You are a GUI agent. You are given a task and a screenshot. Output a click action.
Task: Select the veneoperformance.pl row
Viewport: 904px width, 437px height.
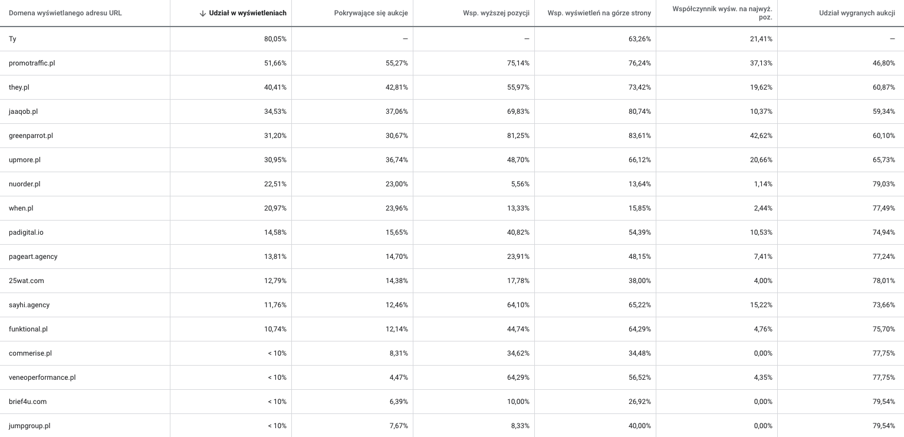pos(42,377)
